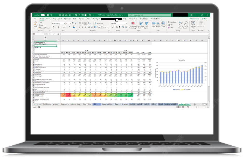Click the Share button
The height and width of the screenshot is (158, 243).
pos(205,19)
